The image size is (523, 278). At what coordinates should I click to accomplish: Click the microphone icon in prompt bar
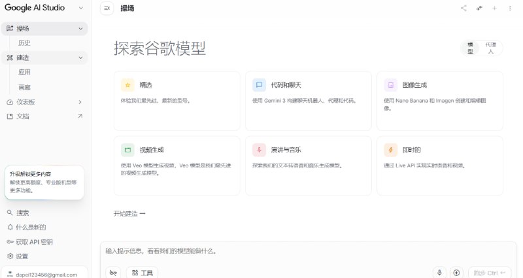(x=439, y=273)
